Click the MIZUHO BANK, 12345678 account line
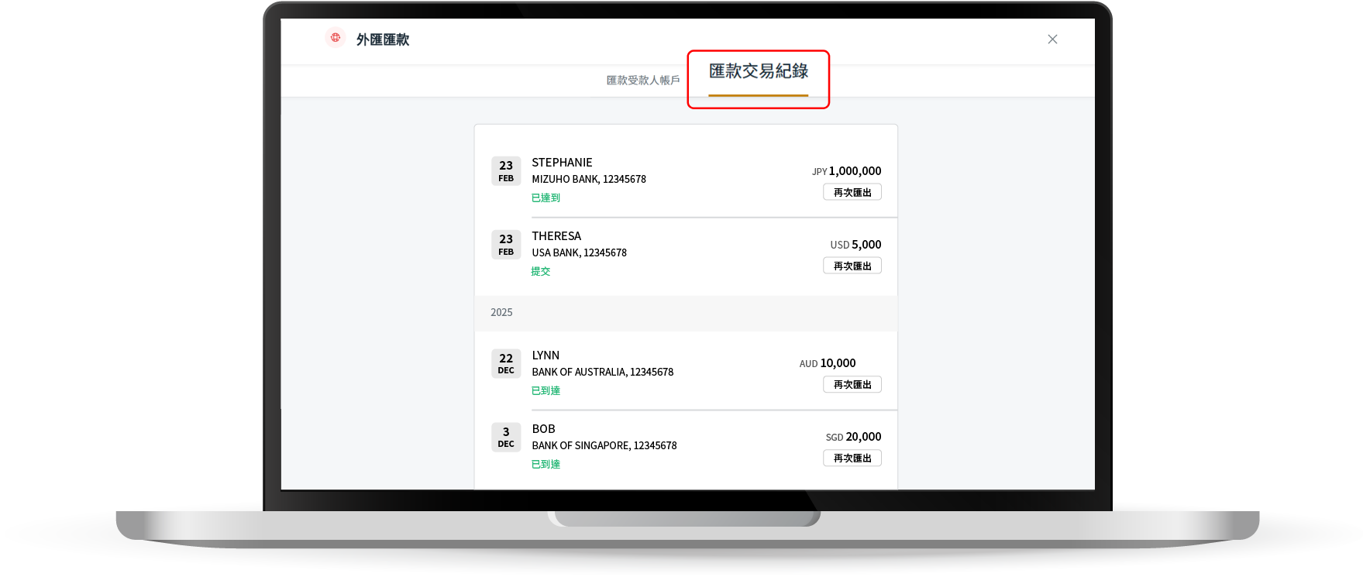This screenshot has width=1363, height=577. [x=589, y=180]
